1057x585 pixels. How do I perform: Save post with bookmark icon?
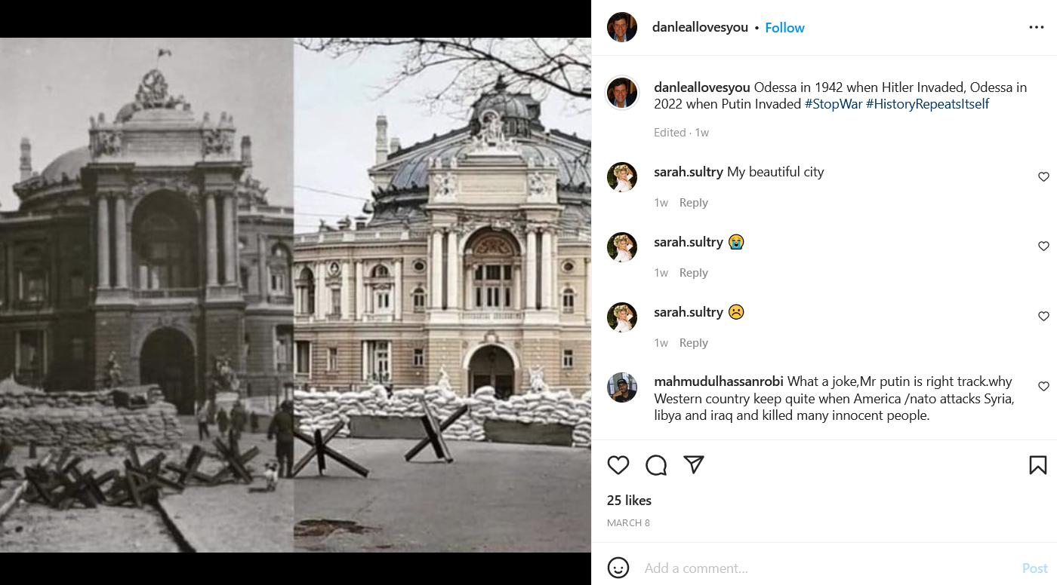coord(1037,465)
